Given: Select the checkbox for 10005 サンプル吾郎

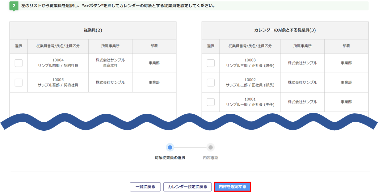Looking at the screenshot, I should pyautogui.click(x=19, y=82).
